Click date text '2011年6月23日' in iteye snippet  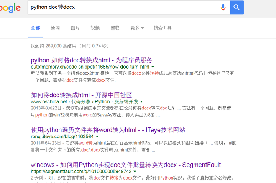point(46,143)
